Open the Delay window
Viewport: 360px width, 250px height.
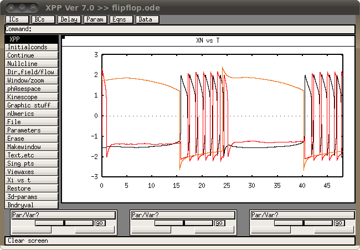click(x=69, y=19)
